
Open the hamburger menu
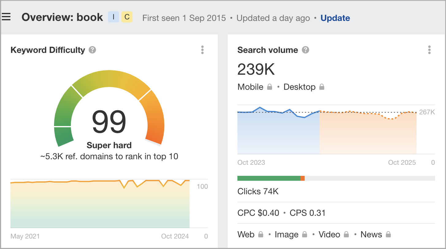coord(6,17)
